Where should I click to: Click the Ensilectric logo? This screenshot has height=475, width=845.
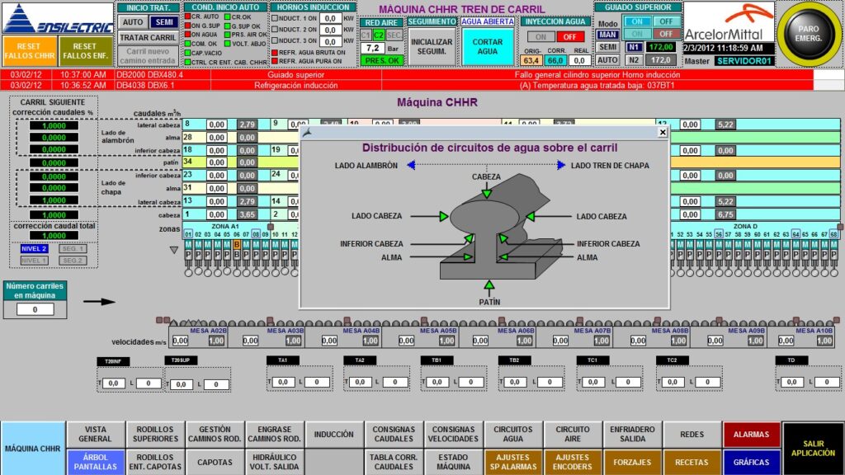click(x=57, y=18)
